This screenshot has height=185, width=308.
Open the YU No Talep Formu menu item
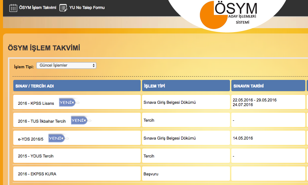click(87, 8)
